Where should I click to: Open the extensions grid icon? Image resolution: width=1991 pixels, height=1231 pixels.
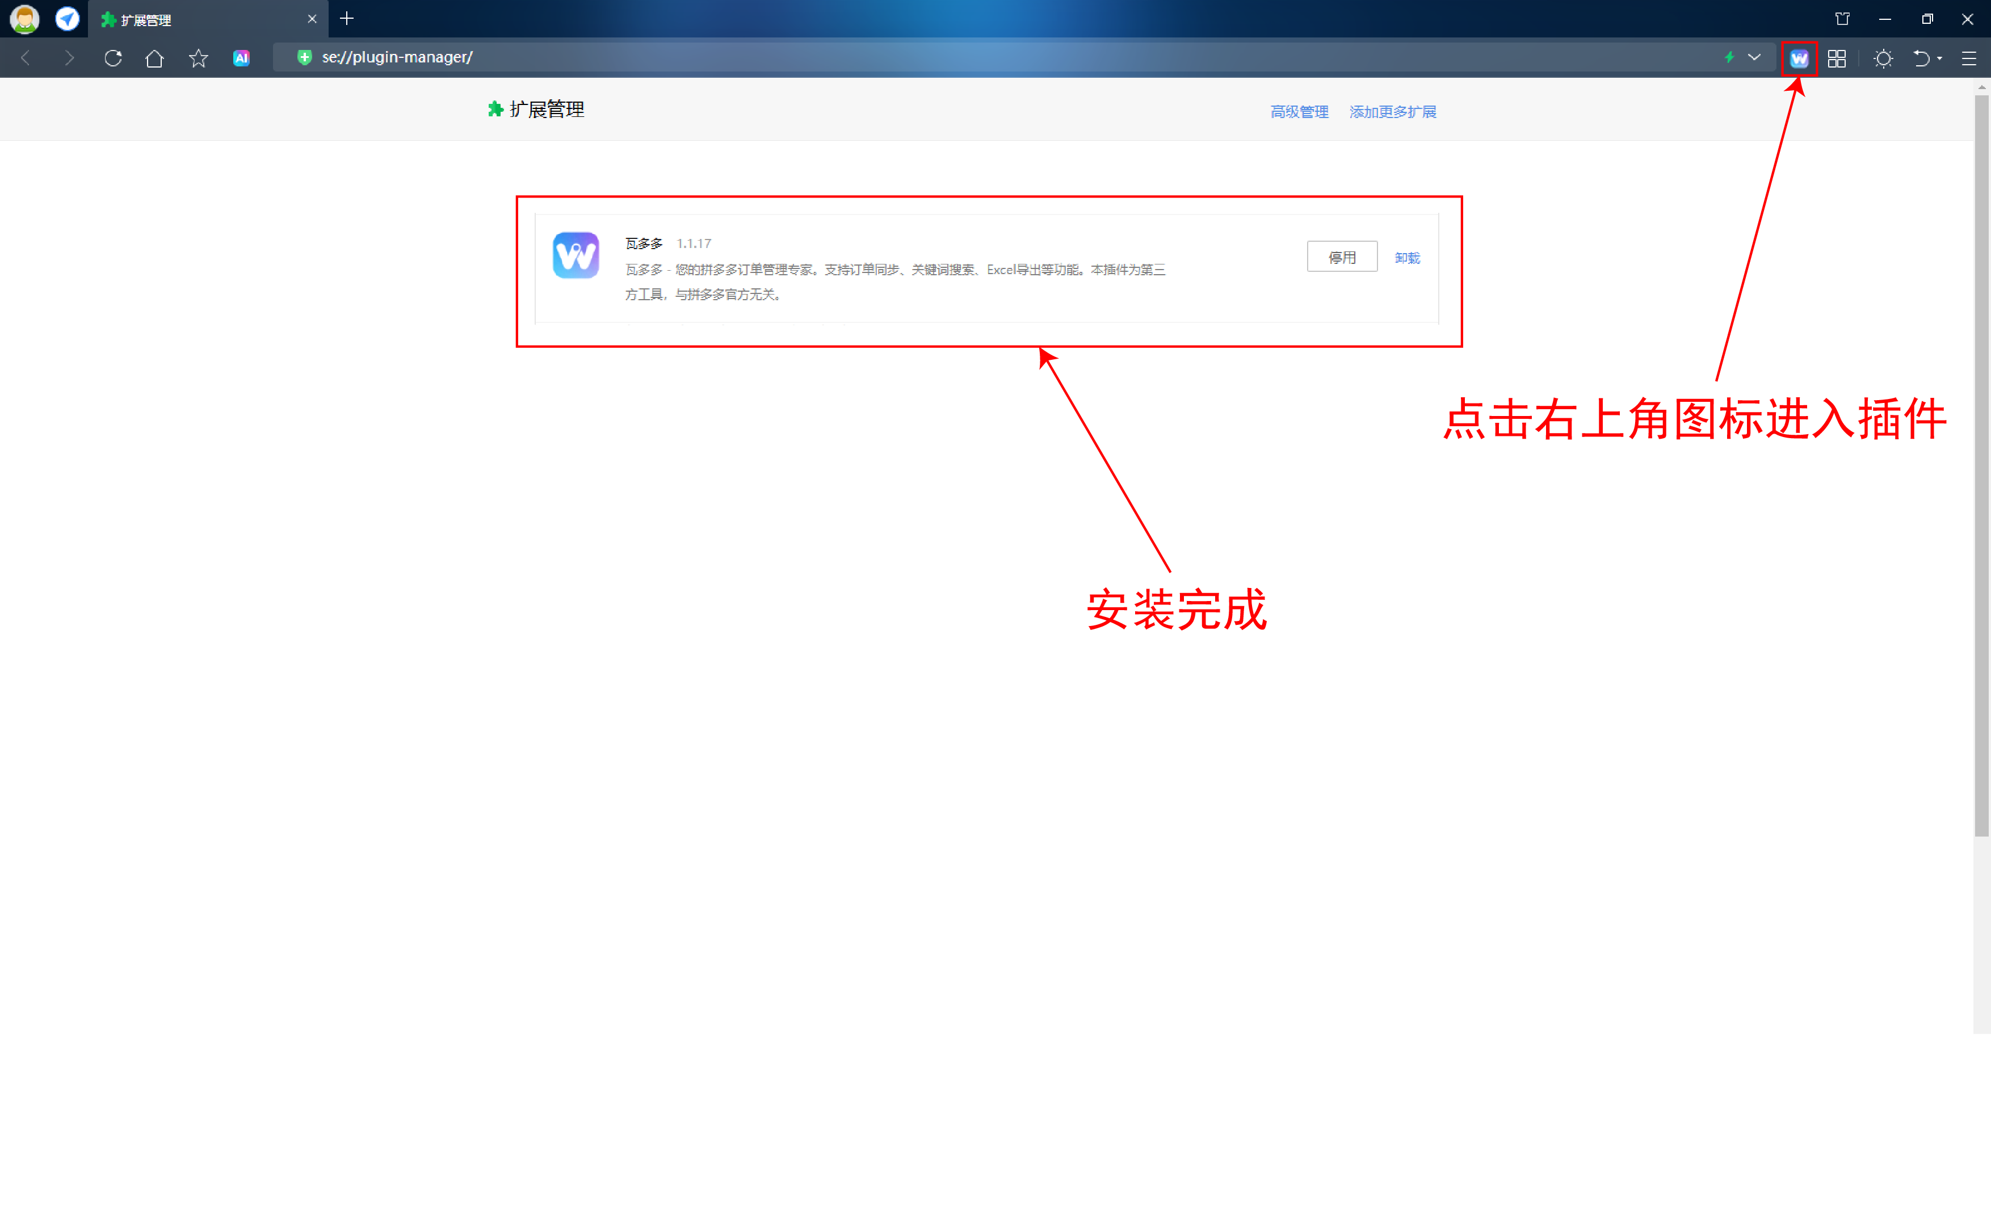point(1837,58)
